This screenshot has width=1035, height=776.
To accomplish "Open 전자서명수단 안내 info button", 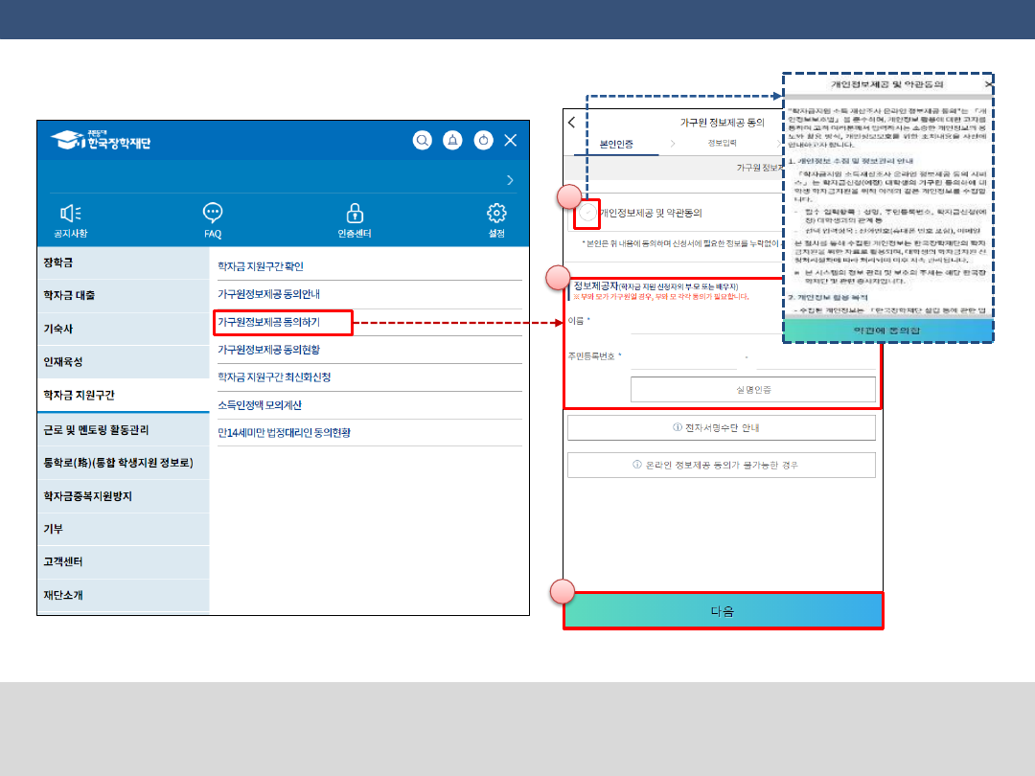I will pyautogui.click(x=721, y=427).
